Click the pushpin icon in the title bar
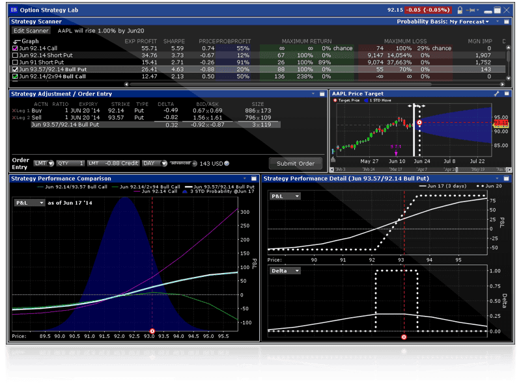The image size is (521, 390). [471, 10]
